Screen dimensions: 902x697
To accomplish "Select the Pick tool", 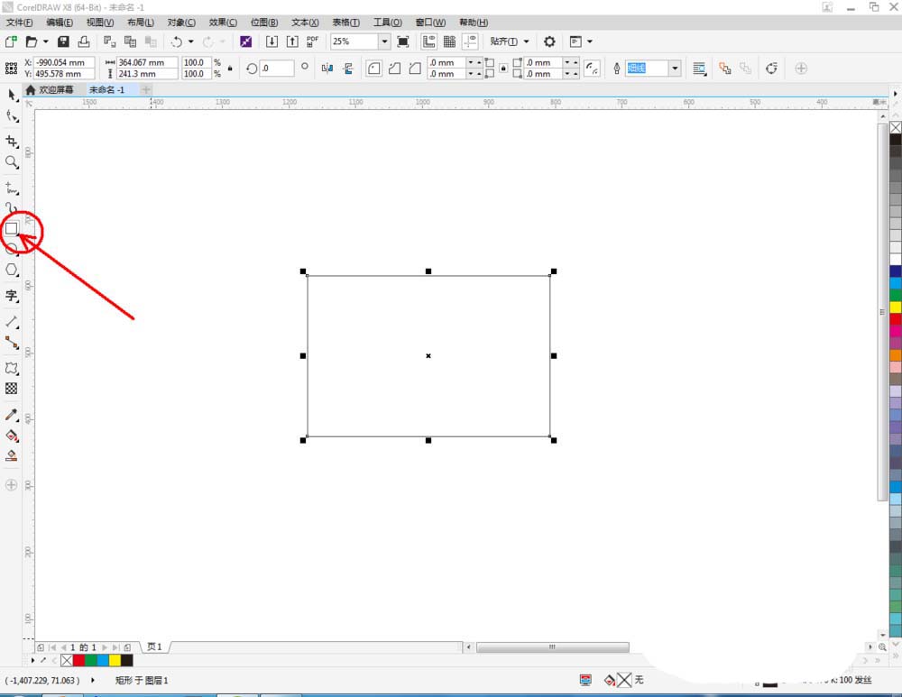I will (x=12, y=95).
